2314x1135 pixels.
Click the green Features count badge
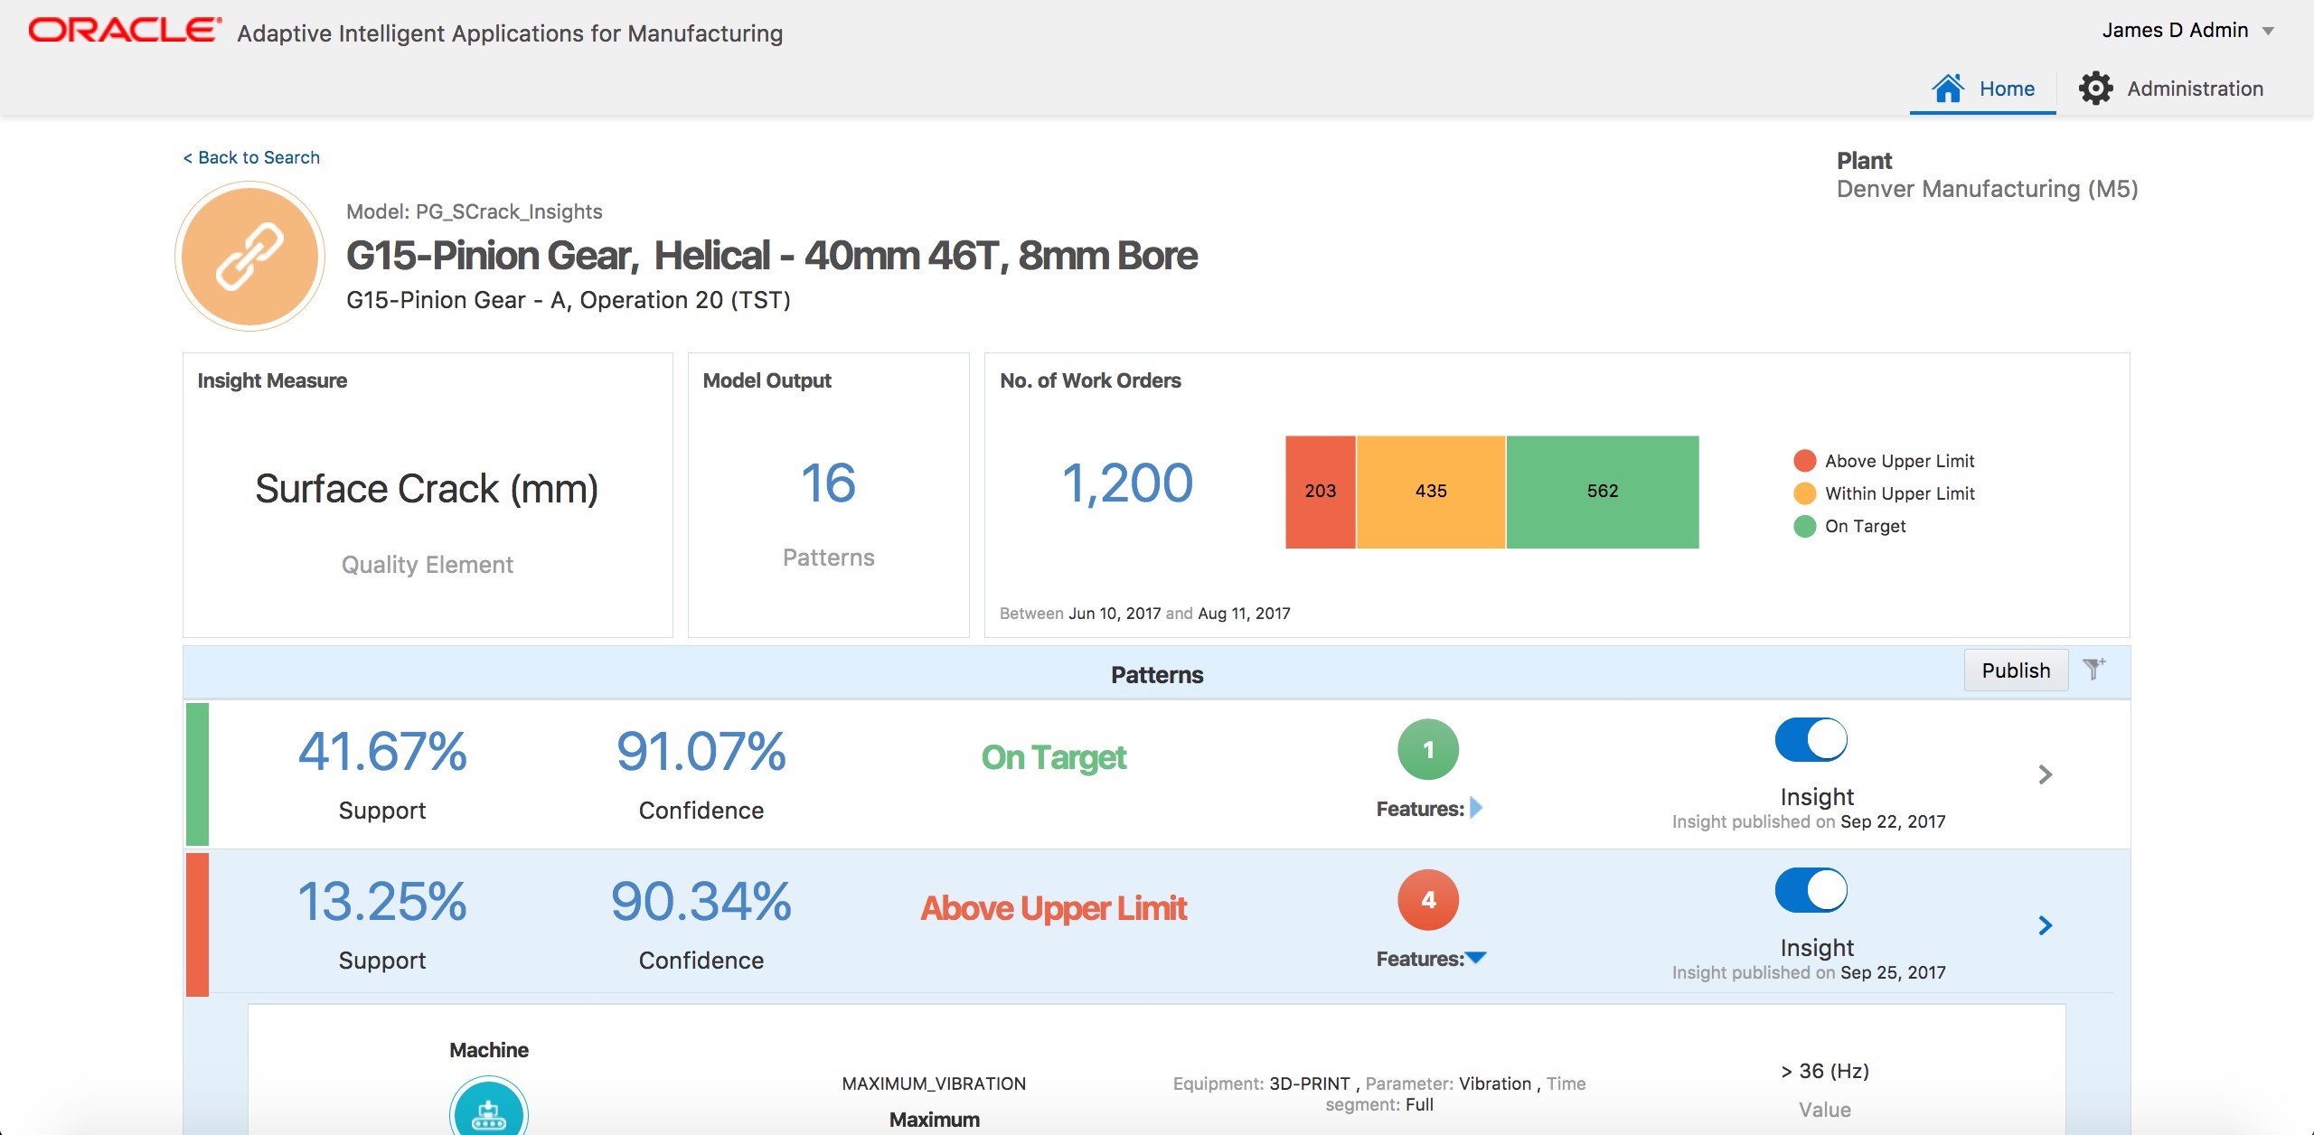[x=1428, y=748]
